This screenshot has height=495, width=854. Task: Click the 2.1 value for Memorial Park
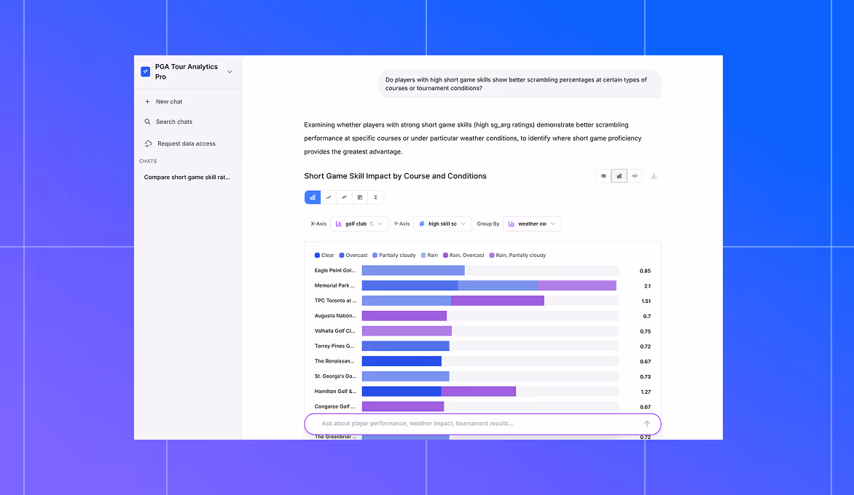point(647,286)
